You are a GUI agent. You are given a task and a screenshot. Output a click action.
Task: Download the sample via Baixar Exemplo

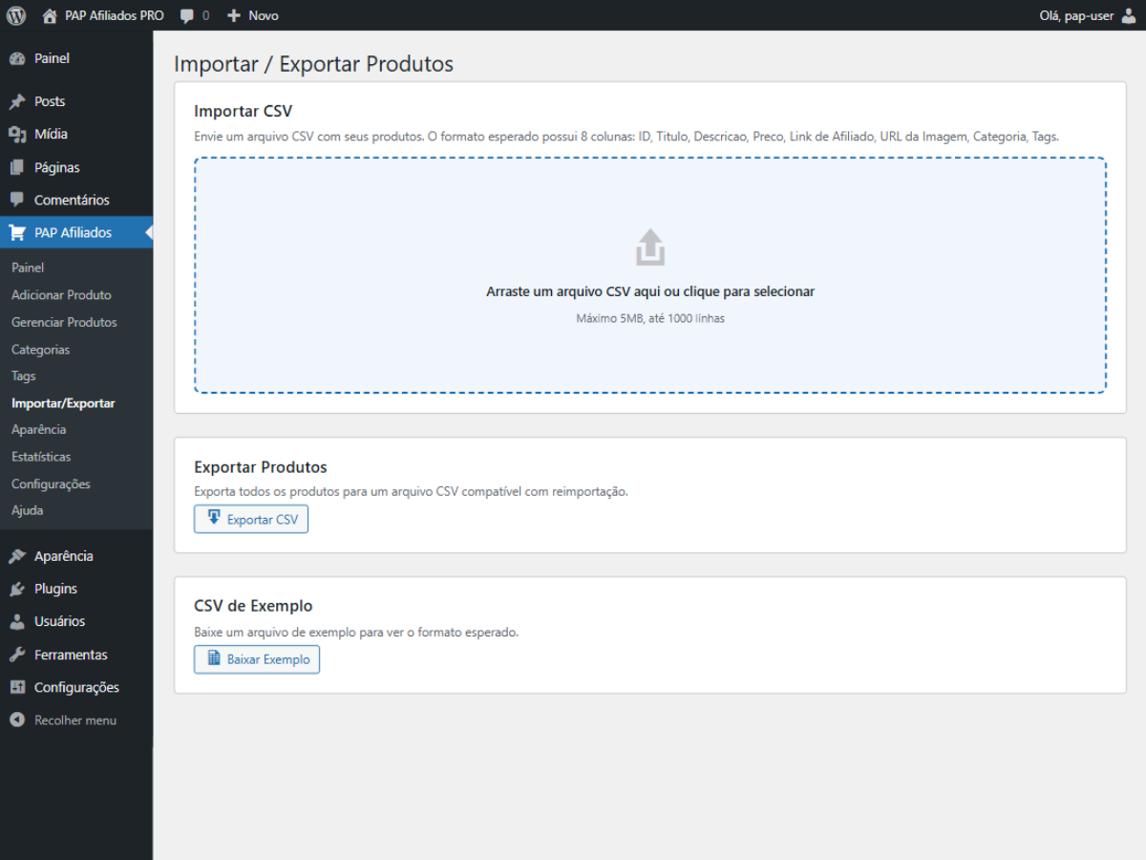click(256, 658)
